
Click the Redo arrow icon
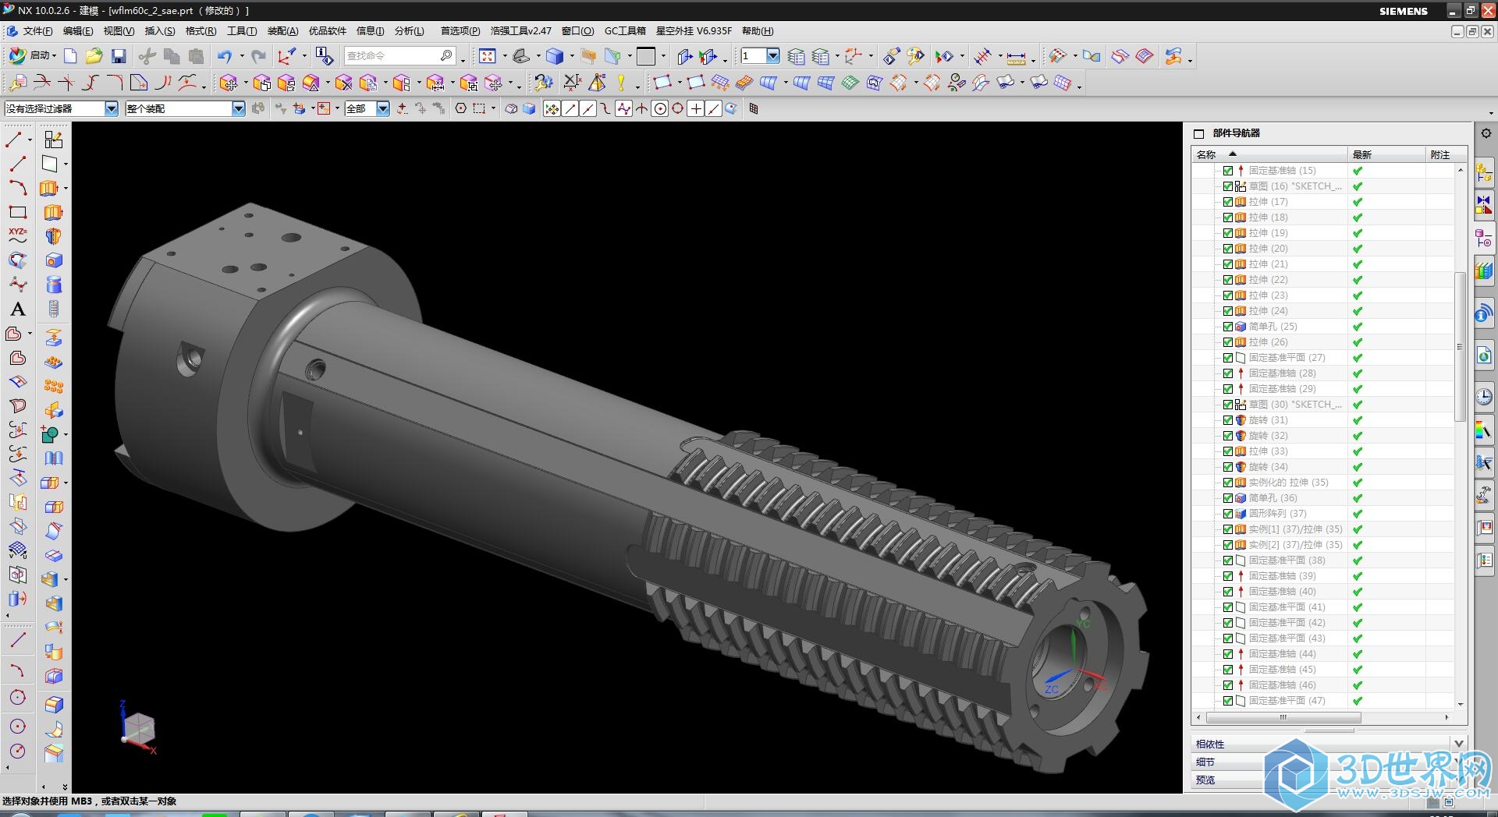[259, 56]
